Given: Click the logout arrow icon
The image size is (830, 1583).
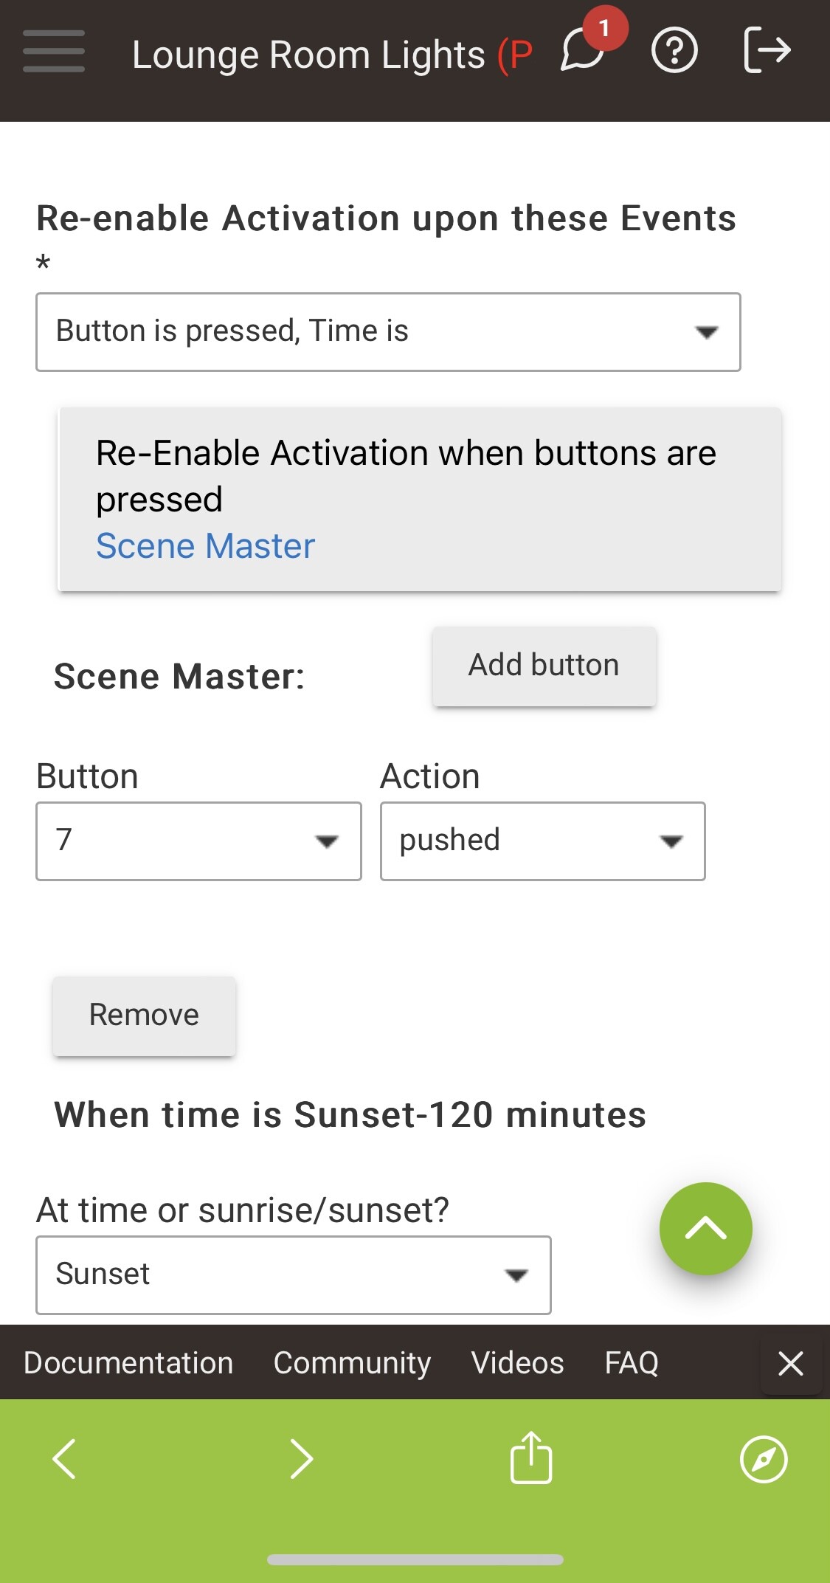Looking at the screenshot, I should (x=767, y=50).
